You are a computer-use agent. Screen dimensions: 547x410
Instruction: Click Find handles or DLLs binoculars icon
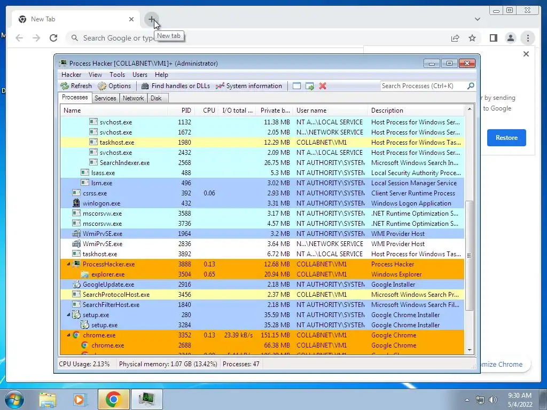pos(145,86)
